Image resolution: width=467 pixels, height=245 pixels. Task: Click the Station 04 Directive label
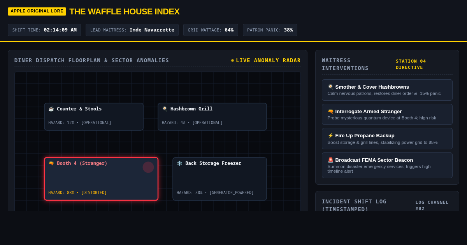click(x=411, y=64)
